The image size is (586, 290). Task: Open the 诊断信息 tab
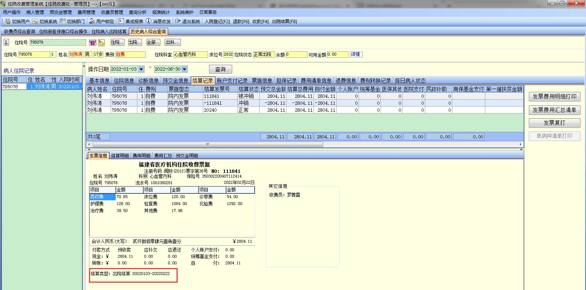pyautogui.click(x=148, y=81)
